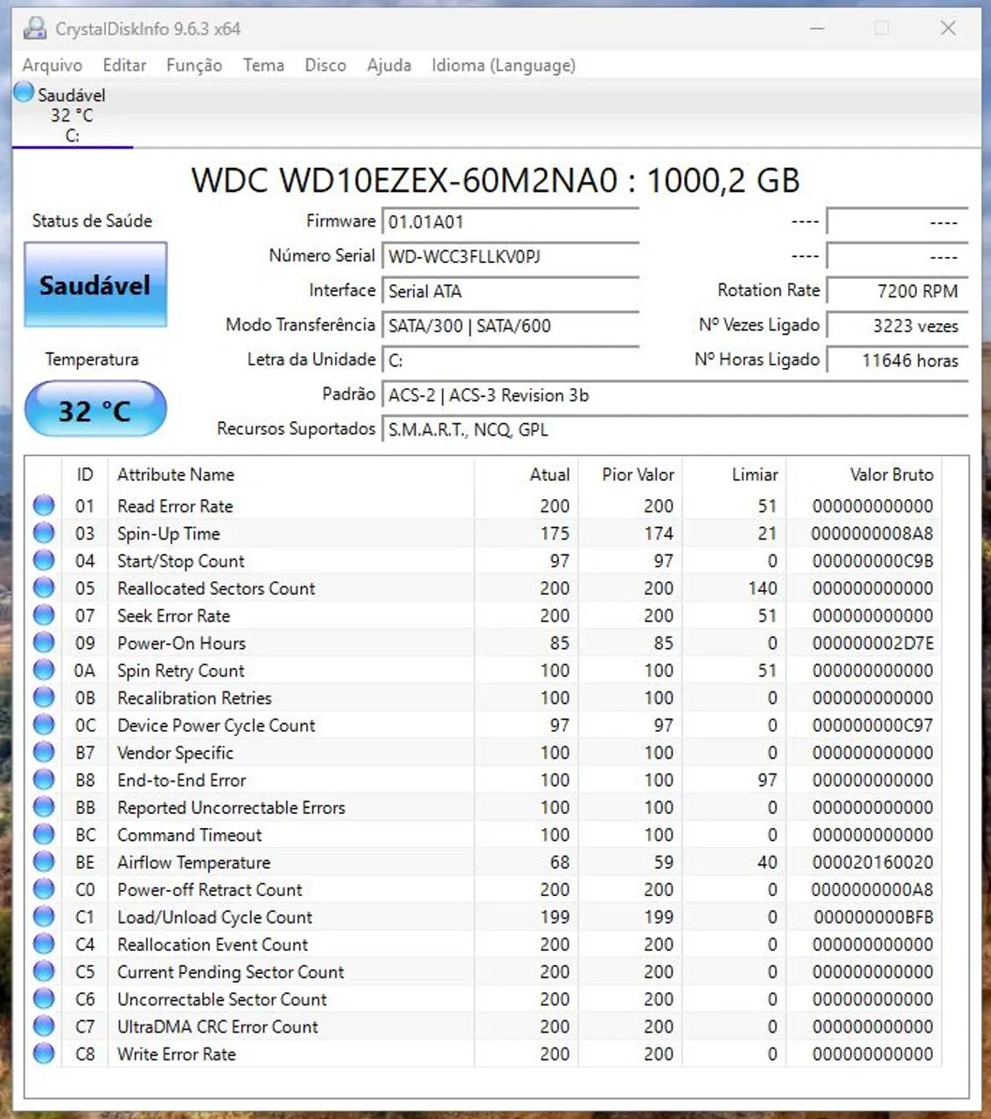
Task: Click status circle for Load/Unload Cycle Count
Action: coord(44,916)
